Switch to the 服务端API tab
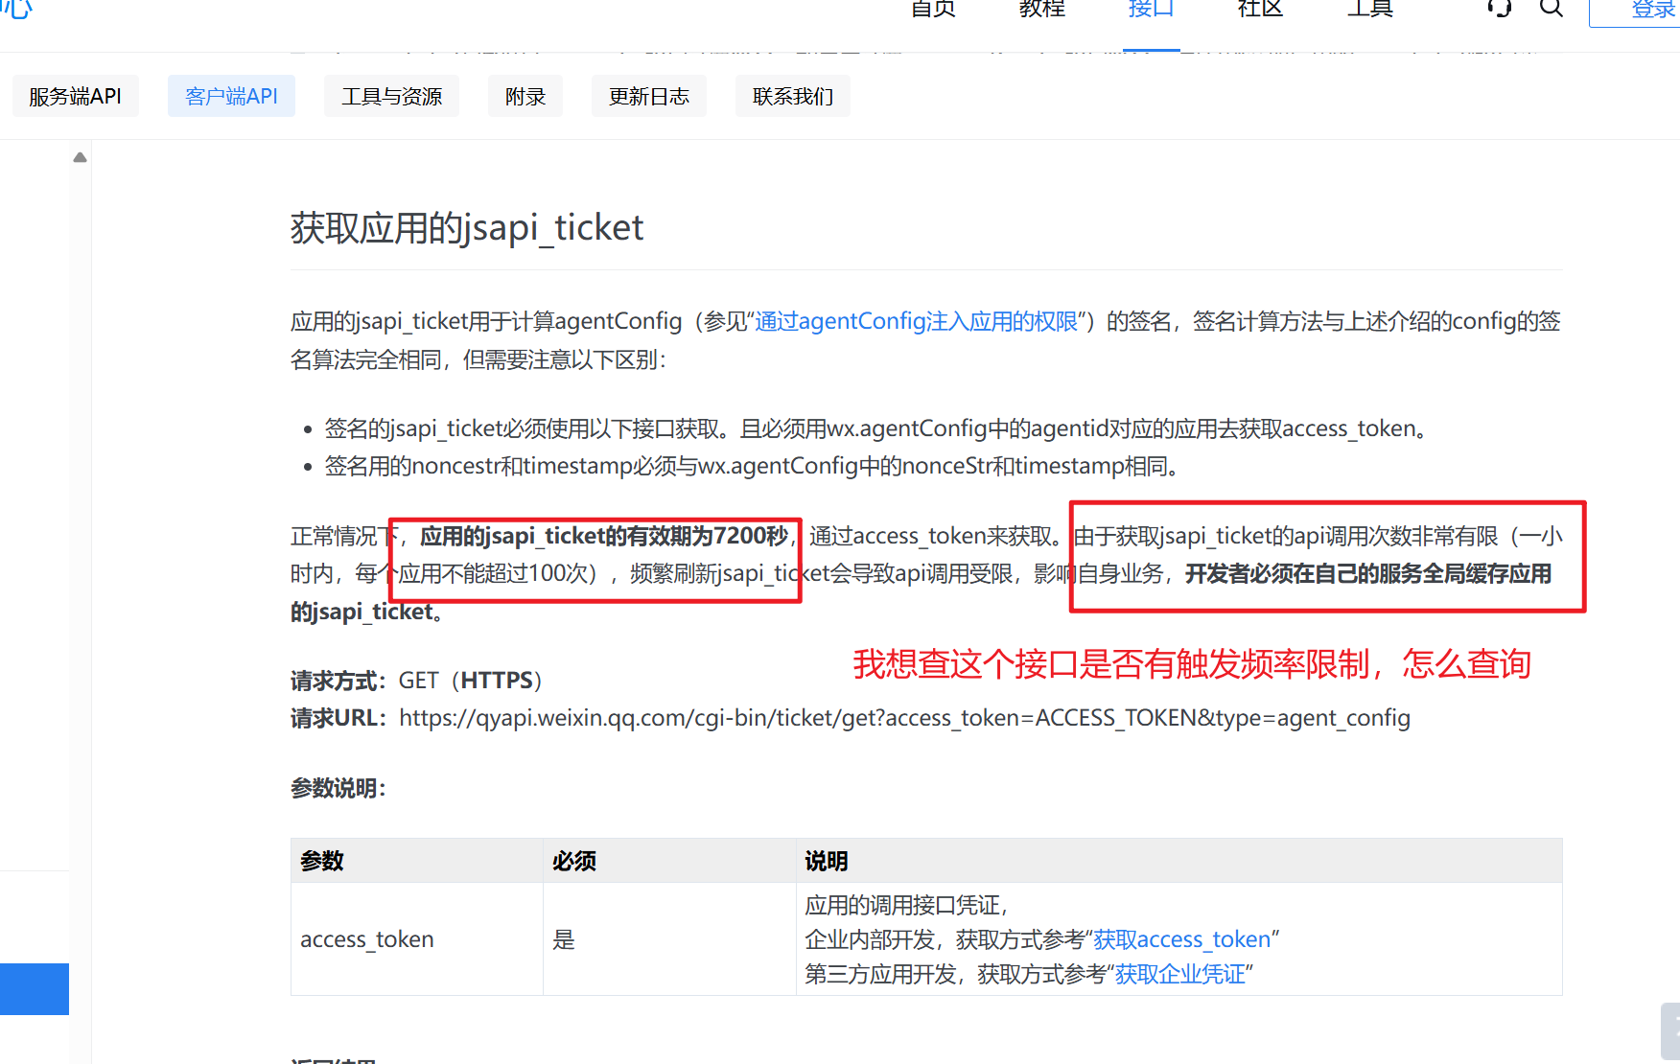Screen dimensions: 1680x1064 click(75, 95)
